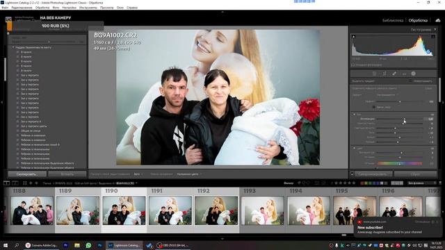Select the Healing brush tool
This screenshot has width=445, height=250.
click(x=394, y=74)
